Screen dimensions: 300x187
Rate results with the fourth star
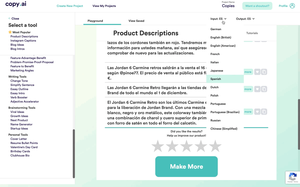[x=201, y=146]
